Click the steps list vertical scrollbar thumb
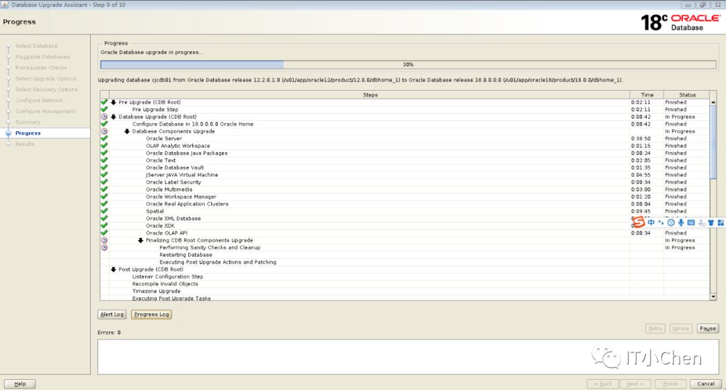This screenshot has height=390, width=726. [713, 142]
